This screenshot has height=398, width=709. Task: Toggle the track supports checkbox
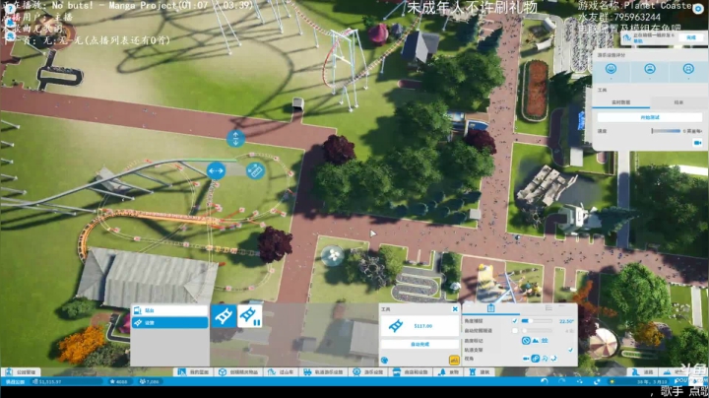click(x=570, y=350)
